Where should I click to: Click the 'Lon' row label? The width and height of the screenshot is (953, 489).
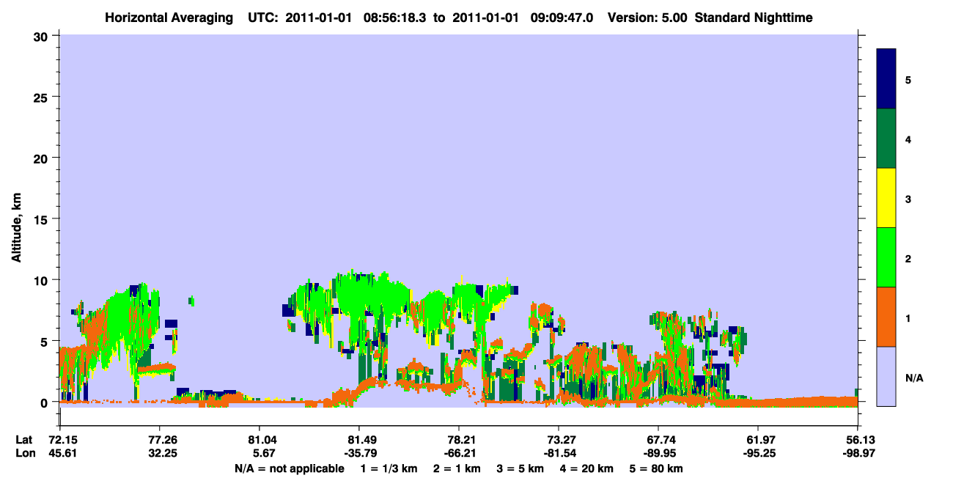pos(24,454)
